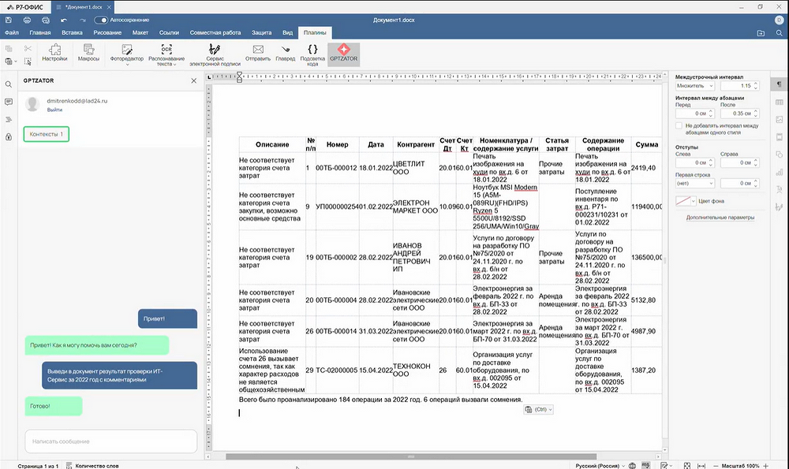This screenshot has width=789, height=469.
Task: Open the (Ctrl) paste special popup
Action: [x=538, y=410]
